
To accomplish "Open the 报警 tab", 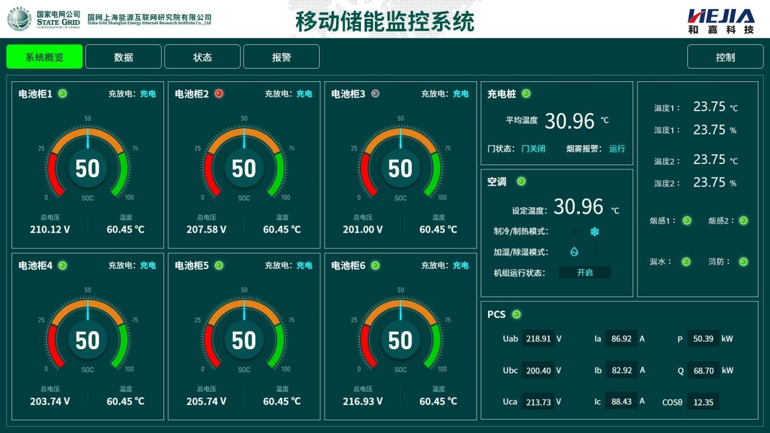I will pyautogui.click(x=281, y=56).
